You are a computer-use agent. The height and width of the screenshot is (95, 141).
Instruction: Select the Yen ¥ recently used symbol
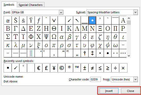pyautogui.click(x=54, y=68)
